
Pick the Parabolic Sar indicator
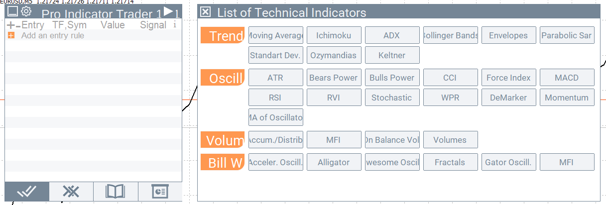[x=567, y=35]
